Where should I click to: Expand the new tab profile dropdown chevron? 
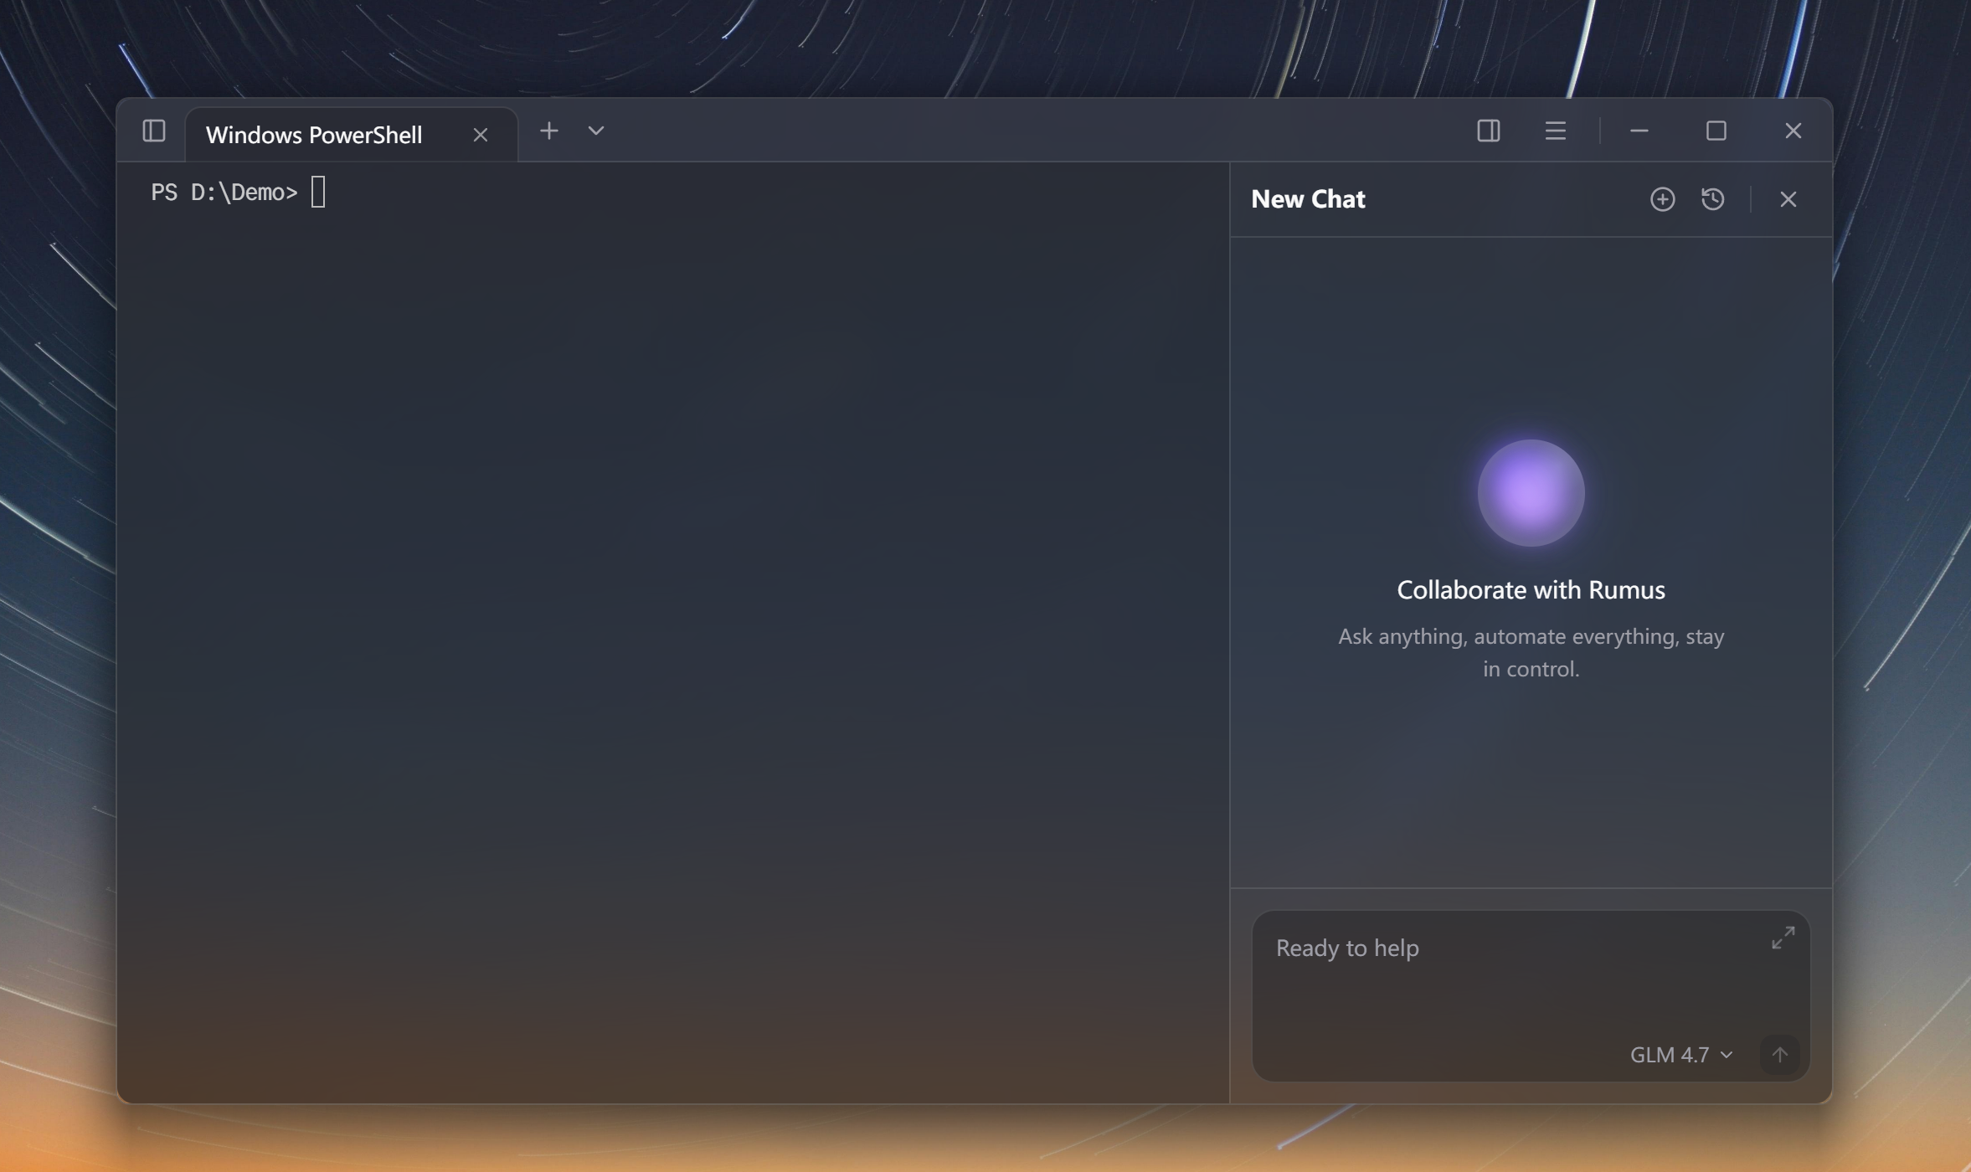[595, 131]
